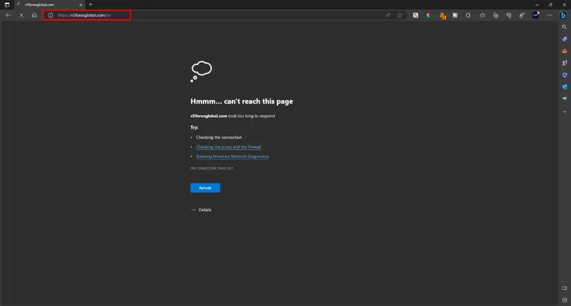This screenshot has width=571, height=306.
Task: Toggle sidebar auto-hide panel icon
Action: 564,288
